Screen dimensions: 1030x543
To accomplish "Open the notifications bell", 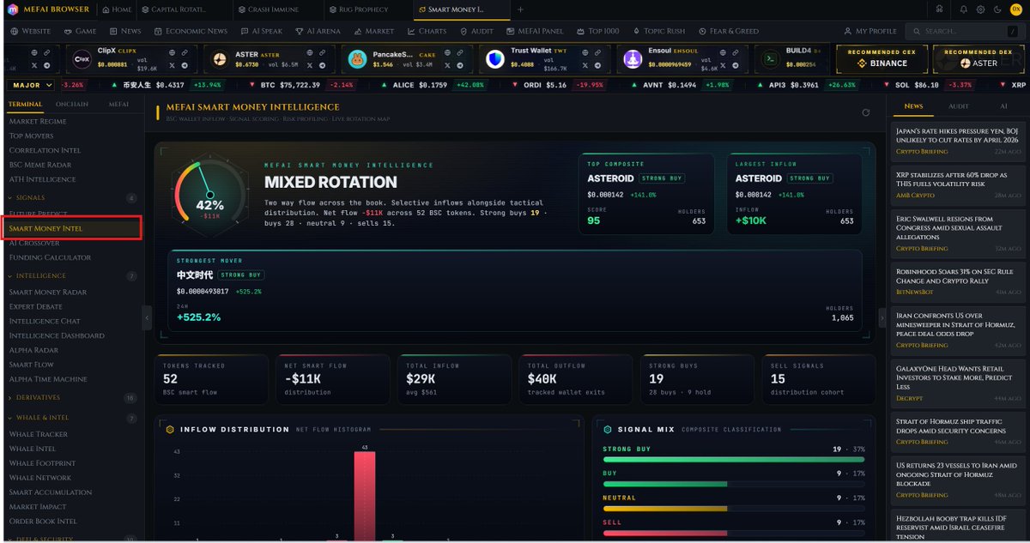I will tap(964, 9).
